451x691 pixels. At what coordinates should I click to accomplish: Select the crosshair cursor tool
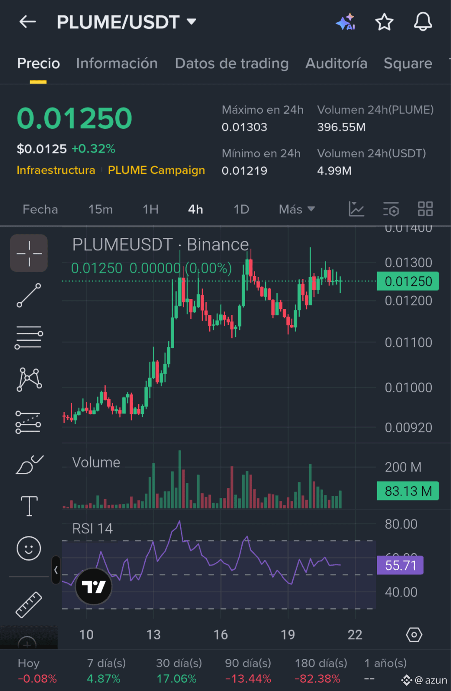[29, 253]
